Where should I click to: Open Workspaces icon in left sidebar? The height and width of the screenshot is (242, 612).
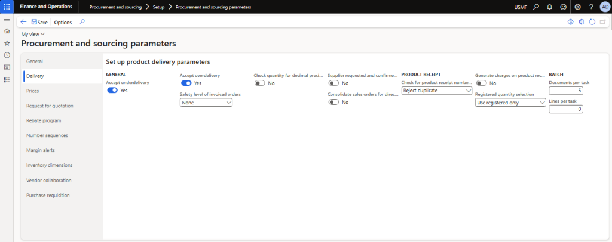tap(7, 67)
